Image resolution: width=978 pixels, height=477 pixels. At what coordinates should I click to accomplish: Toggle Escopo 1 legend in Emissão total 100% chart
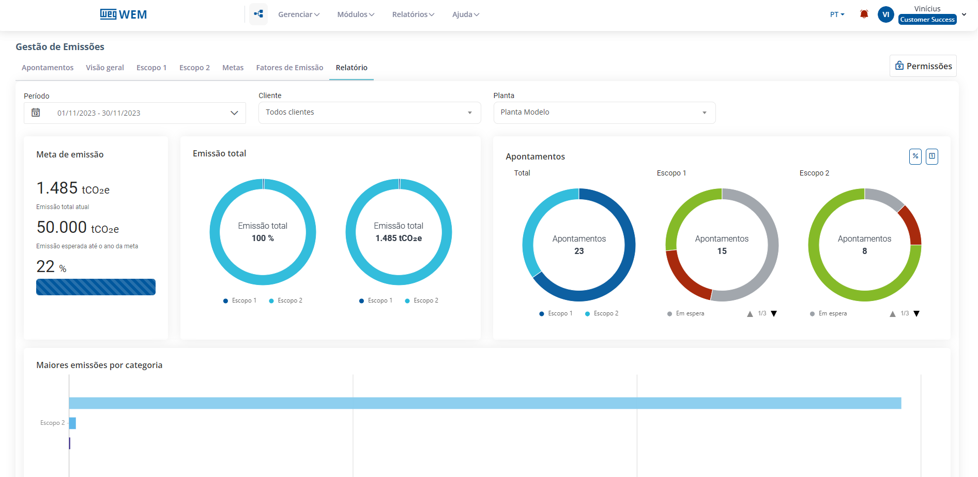tap(240, 301)
